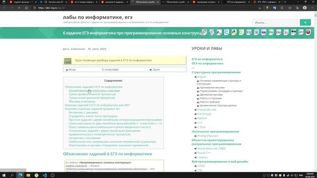Open 'Массивы и матрицы' contents link

(x=82, y=101)
